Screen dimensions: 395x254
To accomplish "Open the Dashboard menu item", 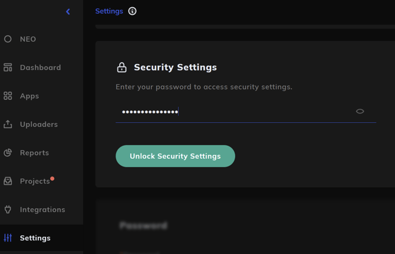I will pos(40,68).
